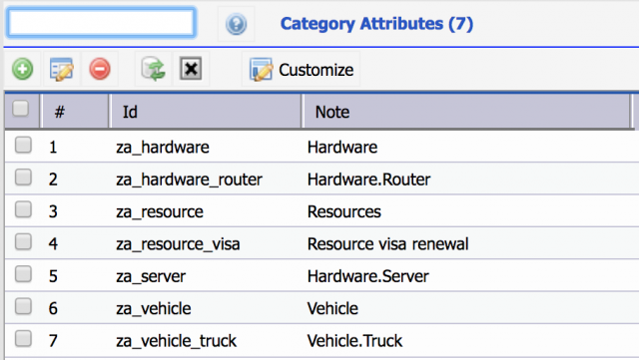Toggle the select-all header checkbox
This screenshot has height=360, width=639.
click(x=20, y=109)
